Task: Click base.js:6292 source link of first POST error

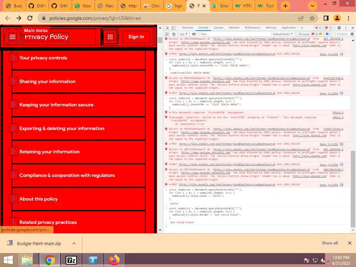Action: pyautogui.click(x=329, y=54)
